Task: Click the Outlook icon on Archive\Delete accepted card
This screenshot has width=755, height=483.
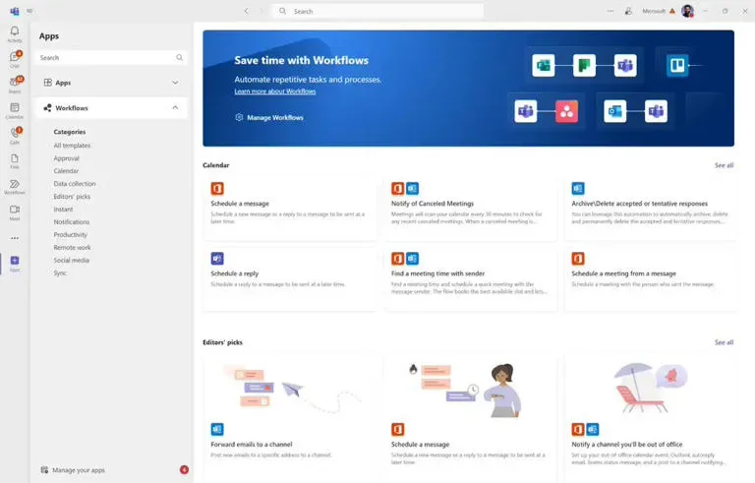Action: [x=578, y=189]
